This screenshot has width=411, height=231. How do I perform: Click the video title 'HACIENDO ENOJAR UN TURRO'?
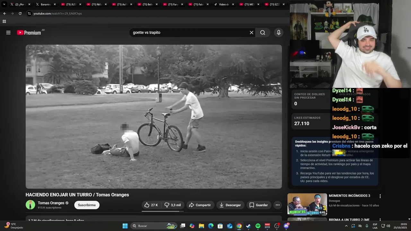(77, 195)
